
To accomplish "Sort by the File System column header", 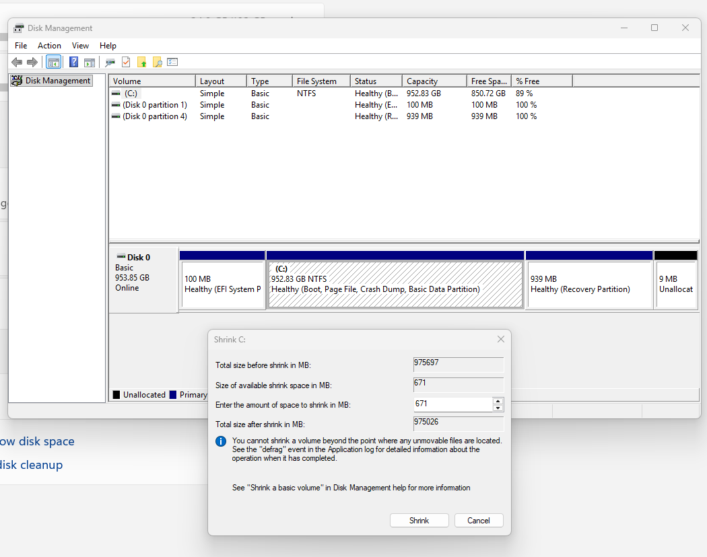I will pos(321,81).
